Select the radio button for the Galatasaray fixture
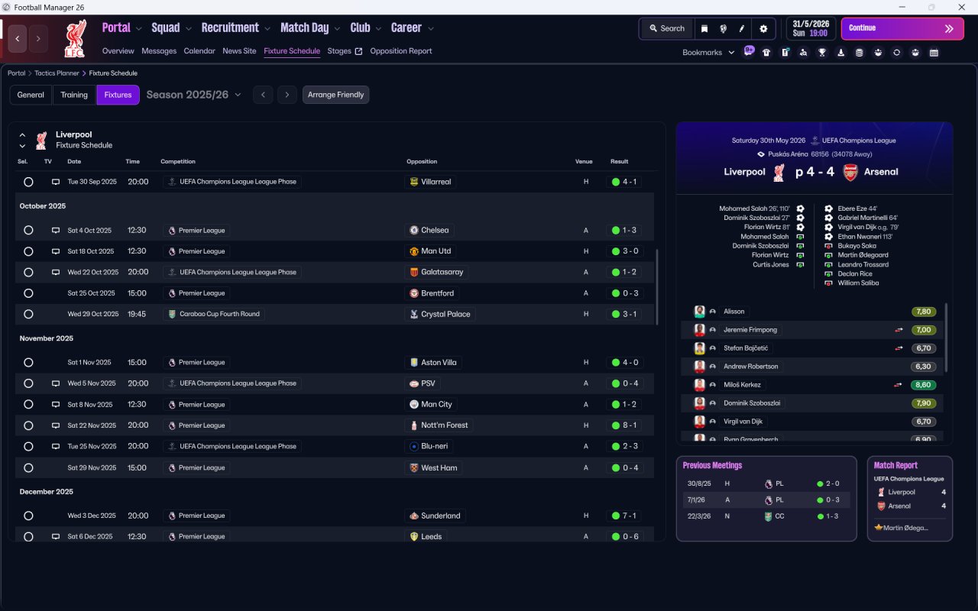Viewport: 978px width, 611px height. point(28,272)
